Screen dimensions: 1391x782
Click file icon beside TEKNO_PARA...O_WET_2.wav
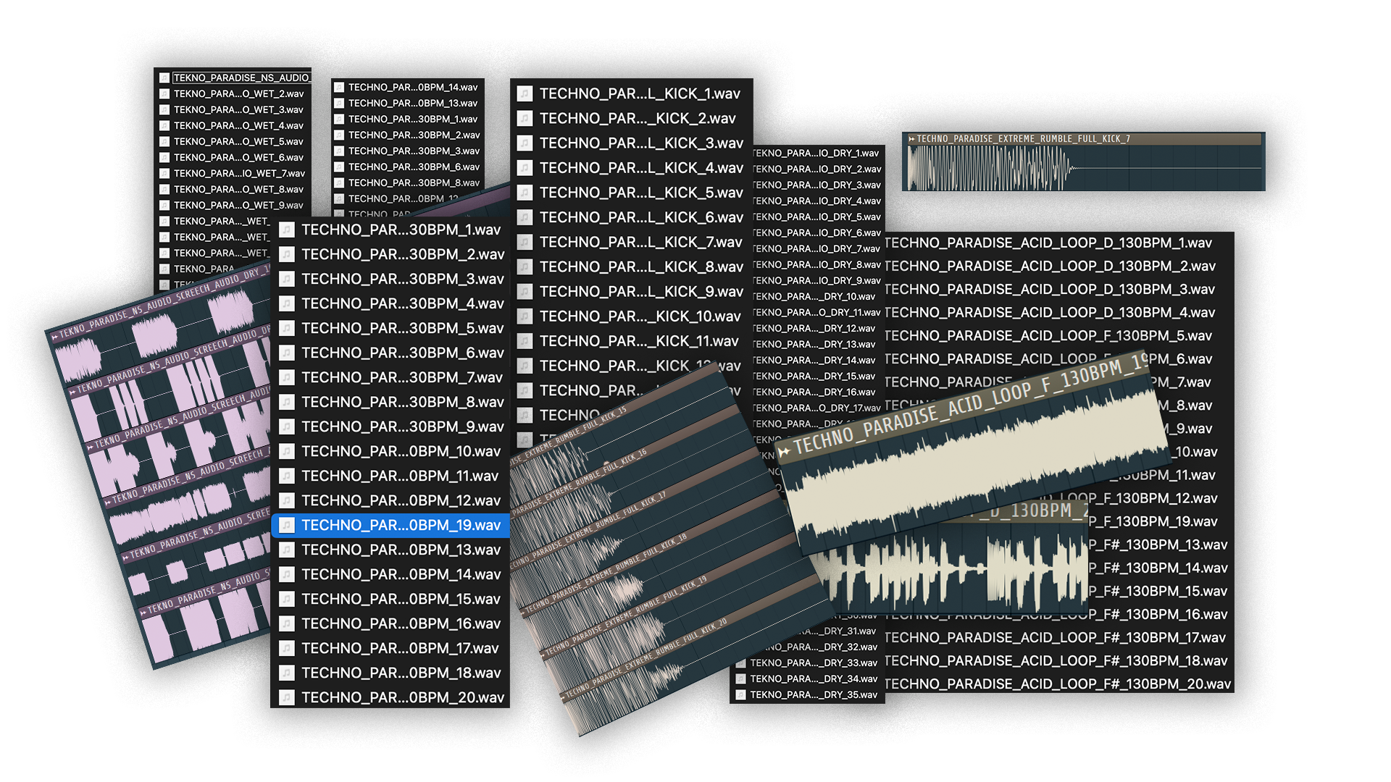164,94
